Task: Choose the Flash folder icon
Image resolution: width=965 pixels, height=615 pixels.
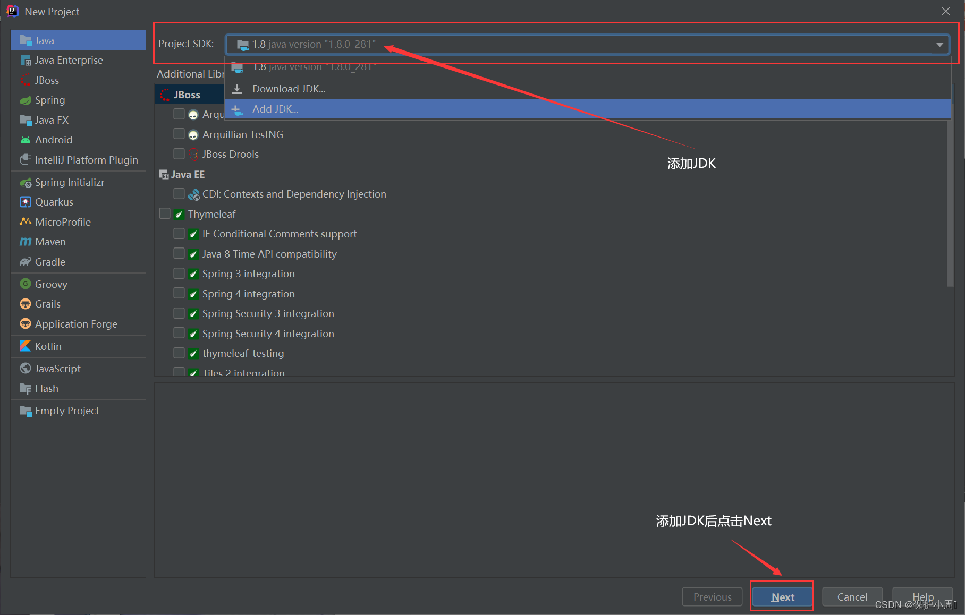Action: (26, 388)
